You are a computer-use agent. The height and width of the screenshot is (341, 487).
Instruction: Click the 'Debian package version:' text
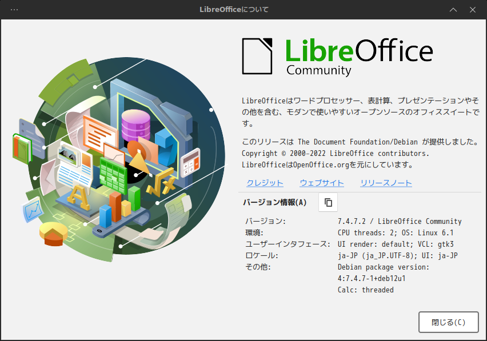coord(384,267)
